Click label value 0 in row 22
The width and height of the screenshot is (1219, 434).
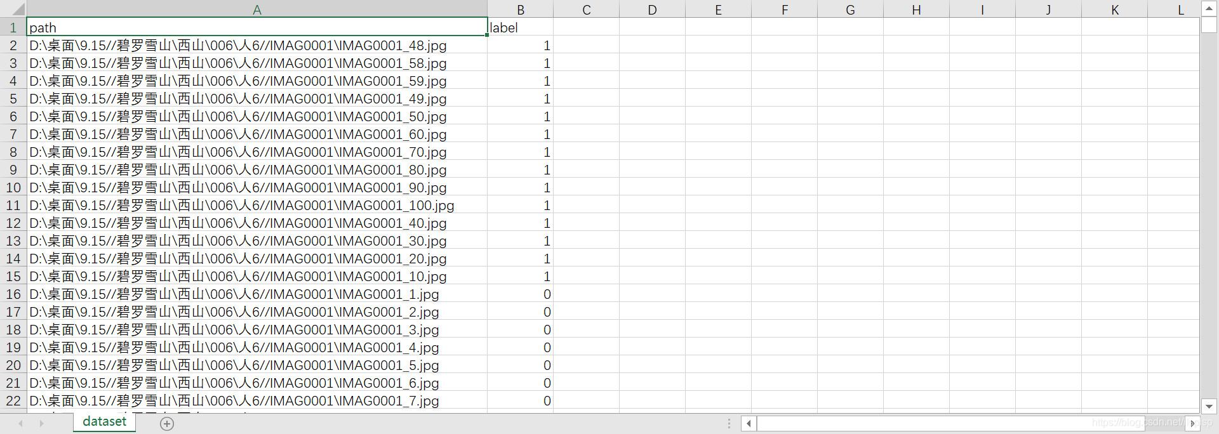(x=521, y=400)
